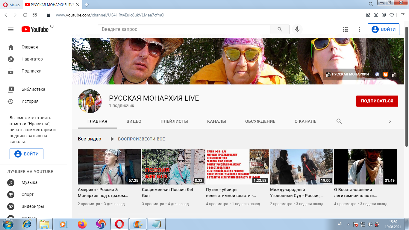Open Firefox from the Windows taskbar
This screenshot has height=230, width=409.
point(82,224)
